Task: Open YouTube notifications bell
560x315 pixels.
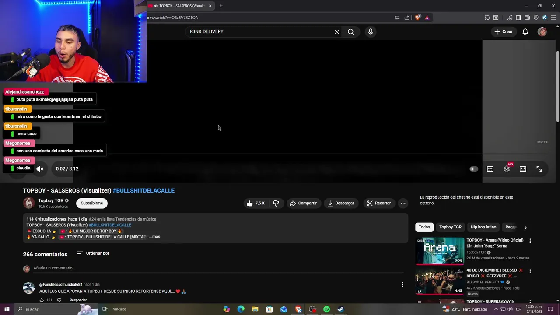Action: pos(525,31)
